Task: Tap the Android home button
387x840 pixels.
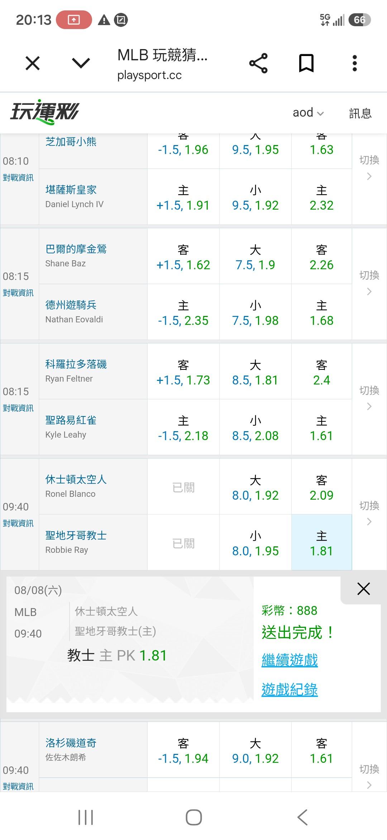Action: (193, 817)
